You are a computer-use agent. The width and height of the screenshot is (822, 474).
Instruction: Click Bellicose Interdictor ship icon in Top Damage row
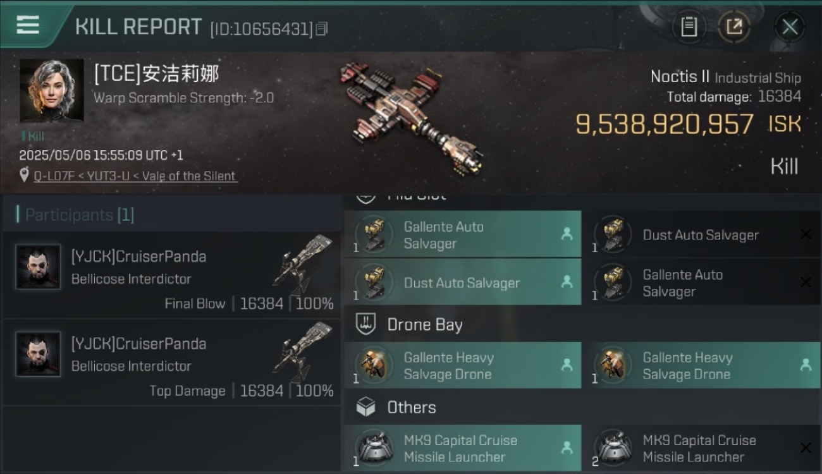coord(303,348)
